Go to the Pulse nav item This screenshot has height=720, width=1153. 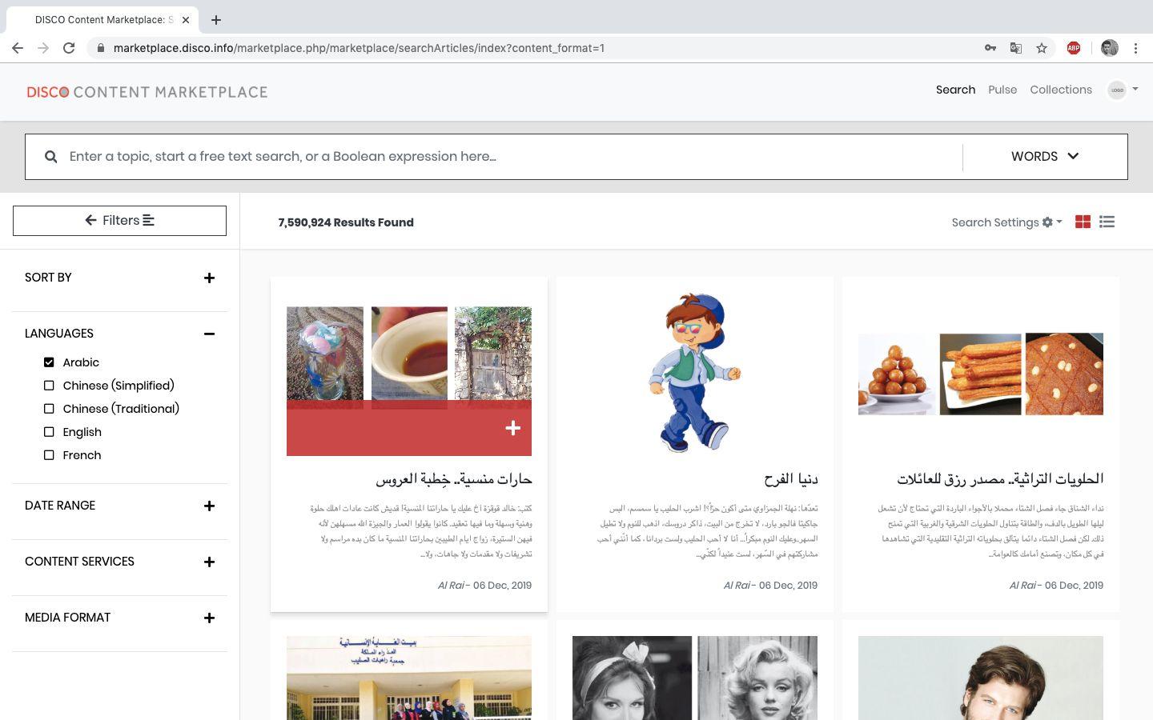1002,90
